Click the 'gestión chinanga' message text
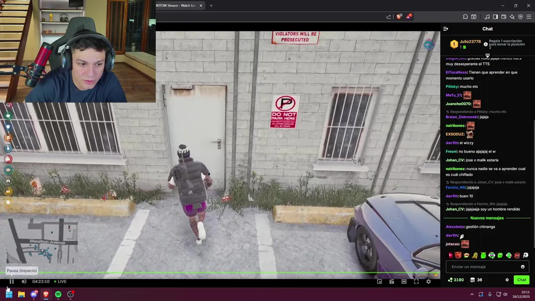 pyautogui.click(x=480, y=227)
